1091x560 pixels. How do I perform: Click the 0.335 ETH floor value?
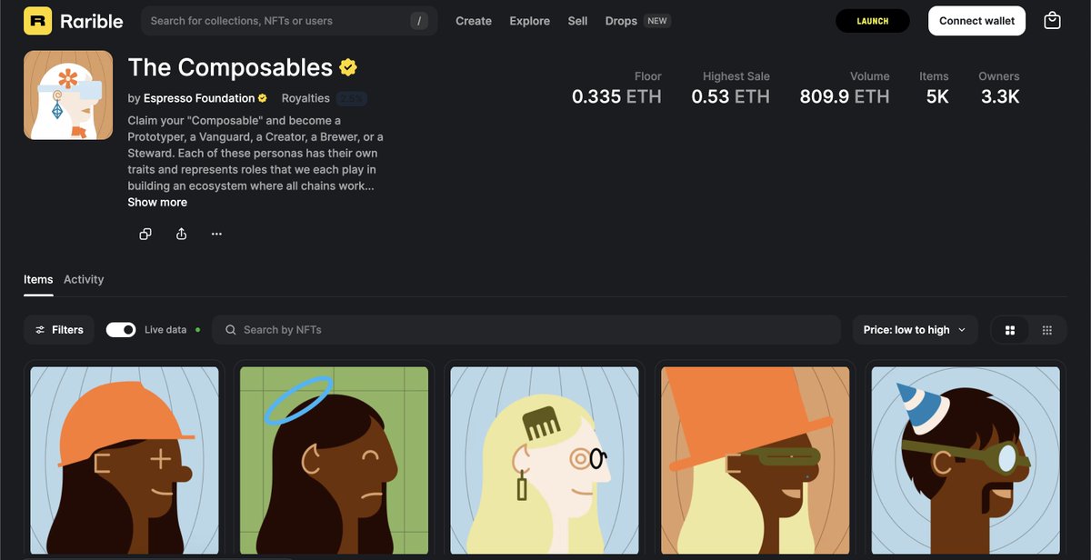(x=616, y=96)
